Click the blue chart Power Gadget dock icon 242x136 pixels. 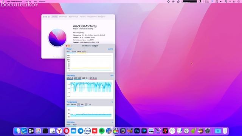(24, 131)
